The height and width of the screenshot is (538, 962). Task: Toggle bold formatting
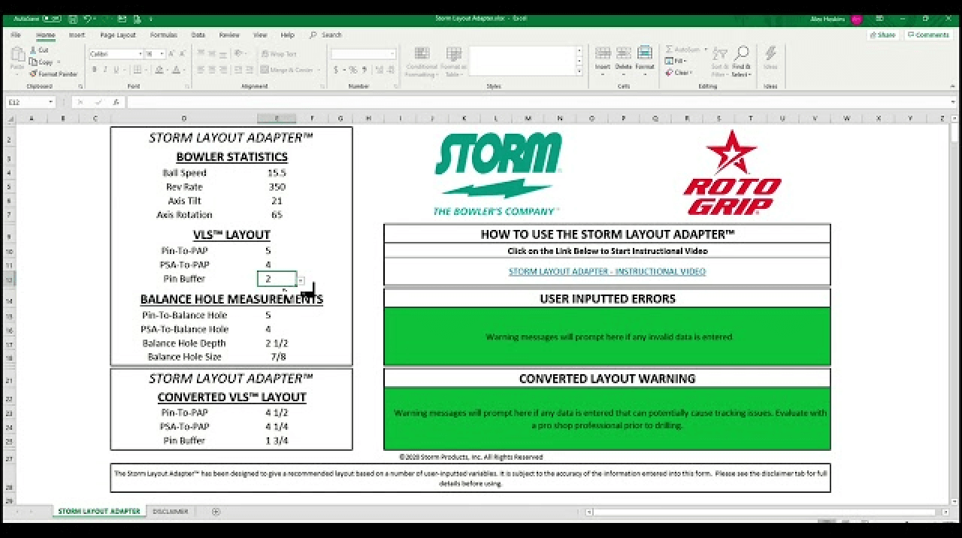pyautogui.click(x=94, y=70)
